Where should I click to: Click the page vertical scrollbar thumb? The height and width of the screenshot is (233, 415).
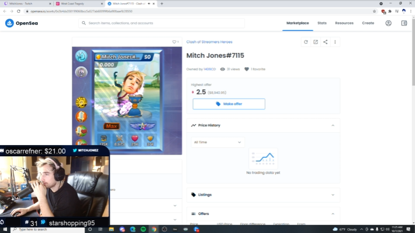coord(413,52)
